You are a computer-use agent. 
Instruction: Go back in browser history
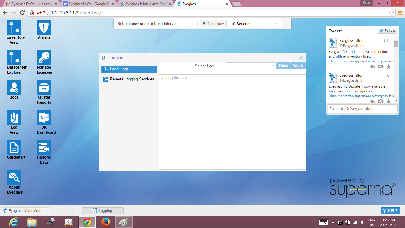tap(5, 12)
